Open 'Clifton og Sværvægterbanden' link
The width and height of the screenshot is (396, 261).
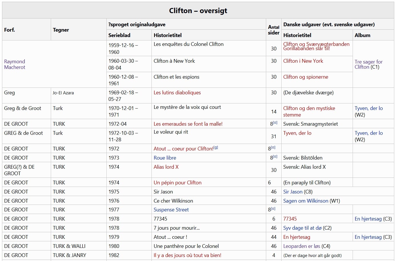click(x=316, y=44)
